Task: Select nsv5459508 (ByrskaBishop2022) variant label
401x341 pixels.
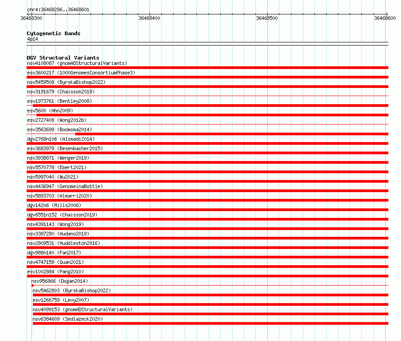Action: pyautogui.click(x=66, y=82)
